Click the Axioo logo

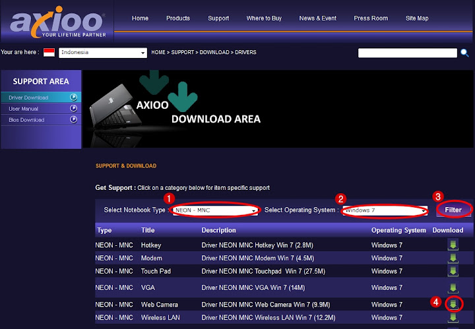click(x=57, y=22)
